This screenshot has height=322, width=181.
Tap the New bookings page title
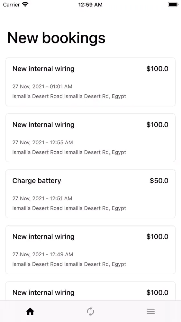[56, 38]
